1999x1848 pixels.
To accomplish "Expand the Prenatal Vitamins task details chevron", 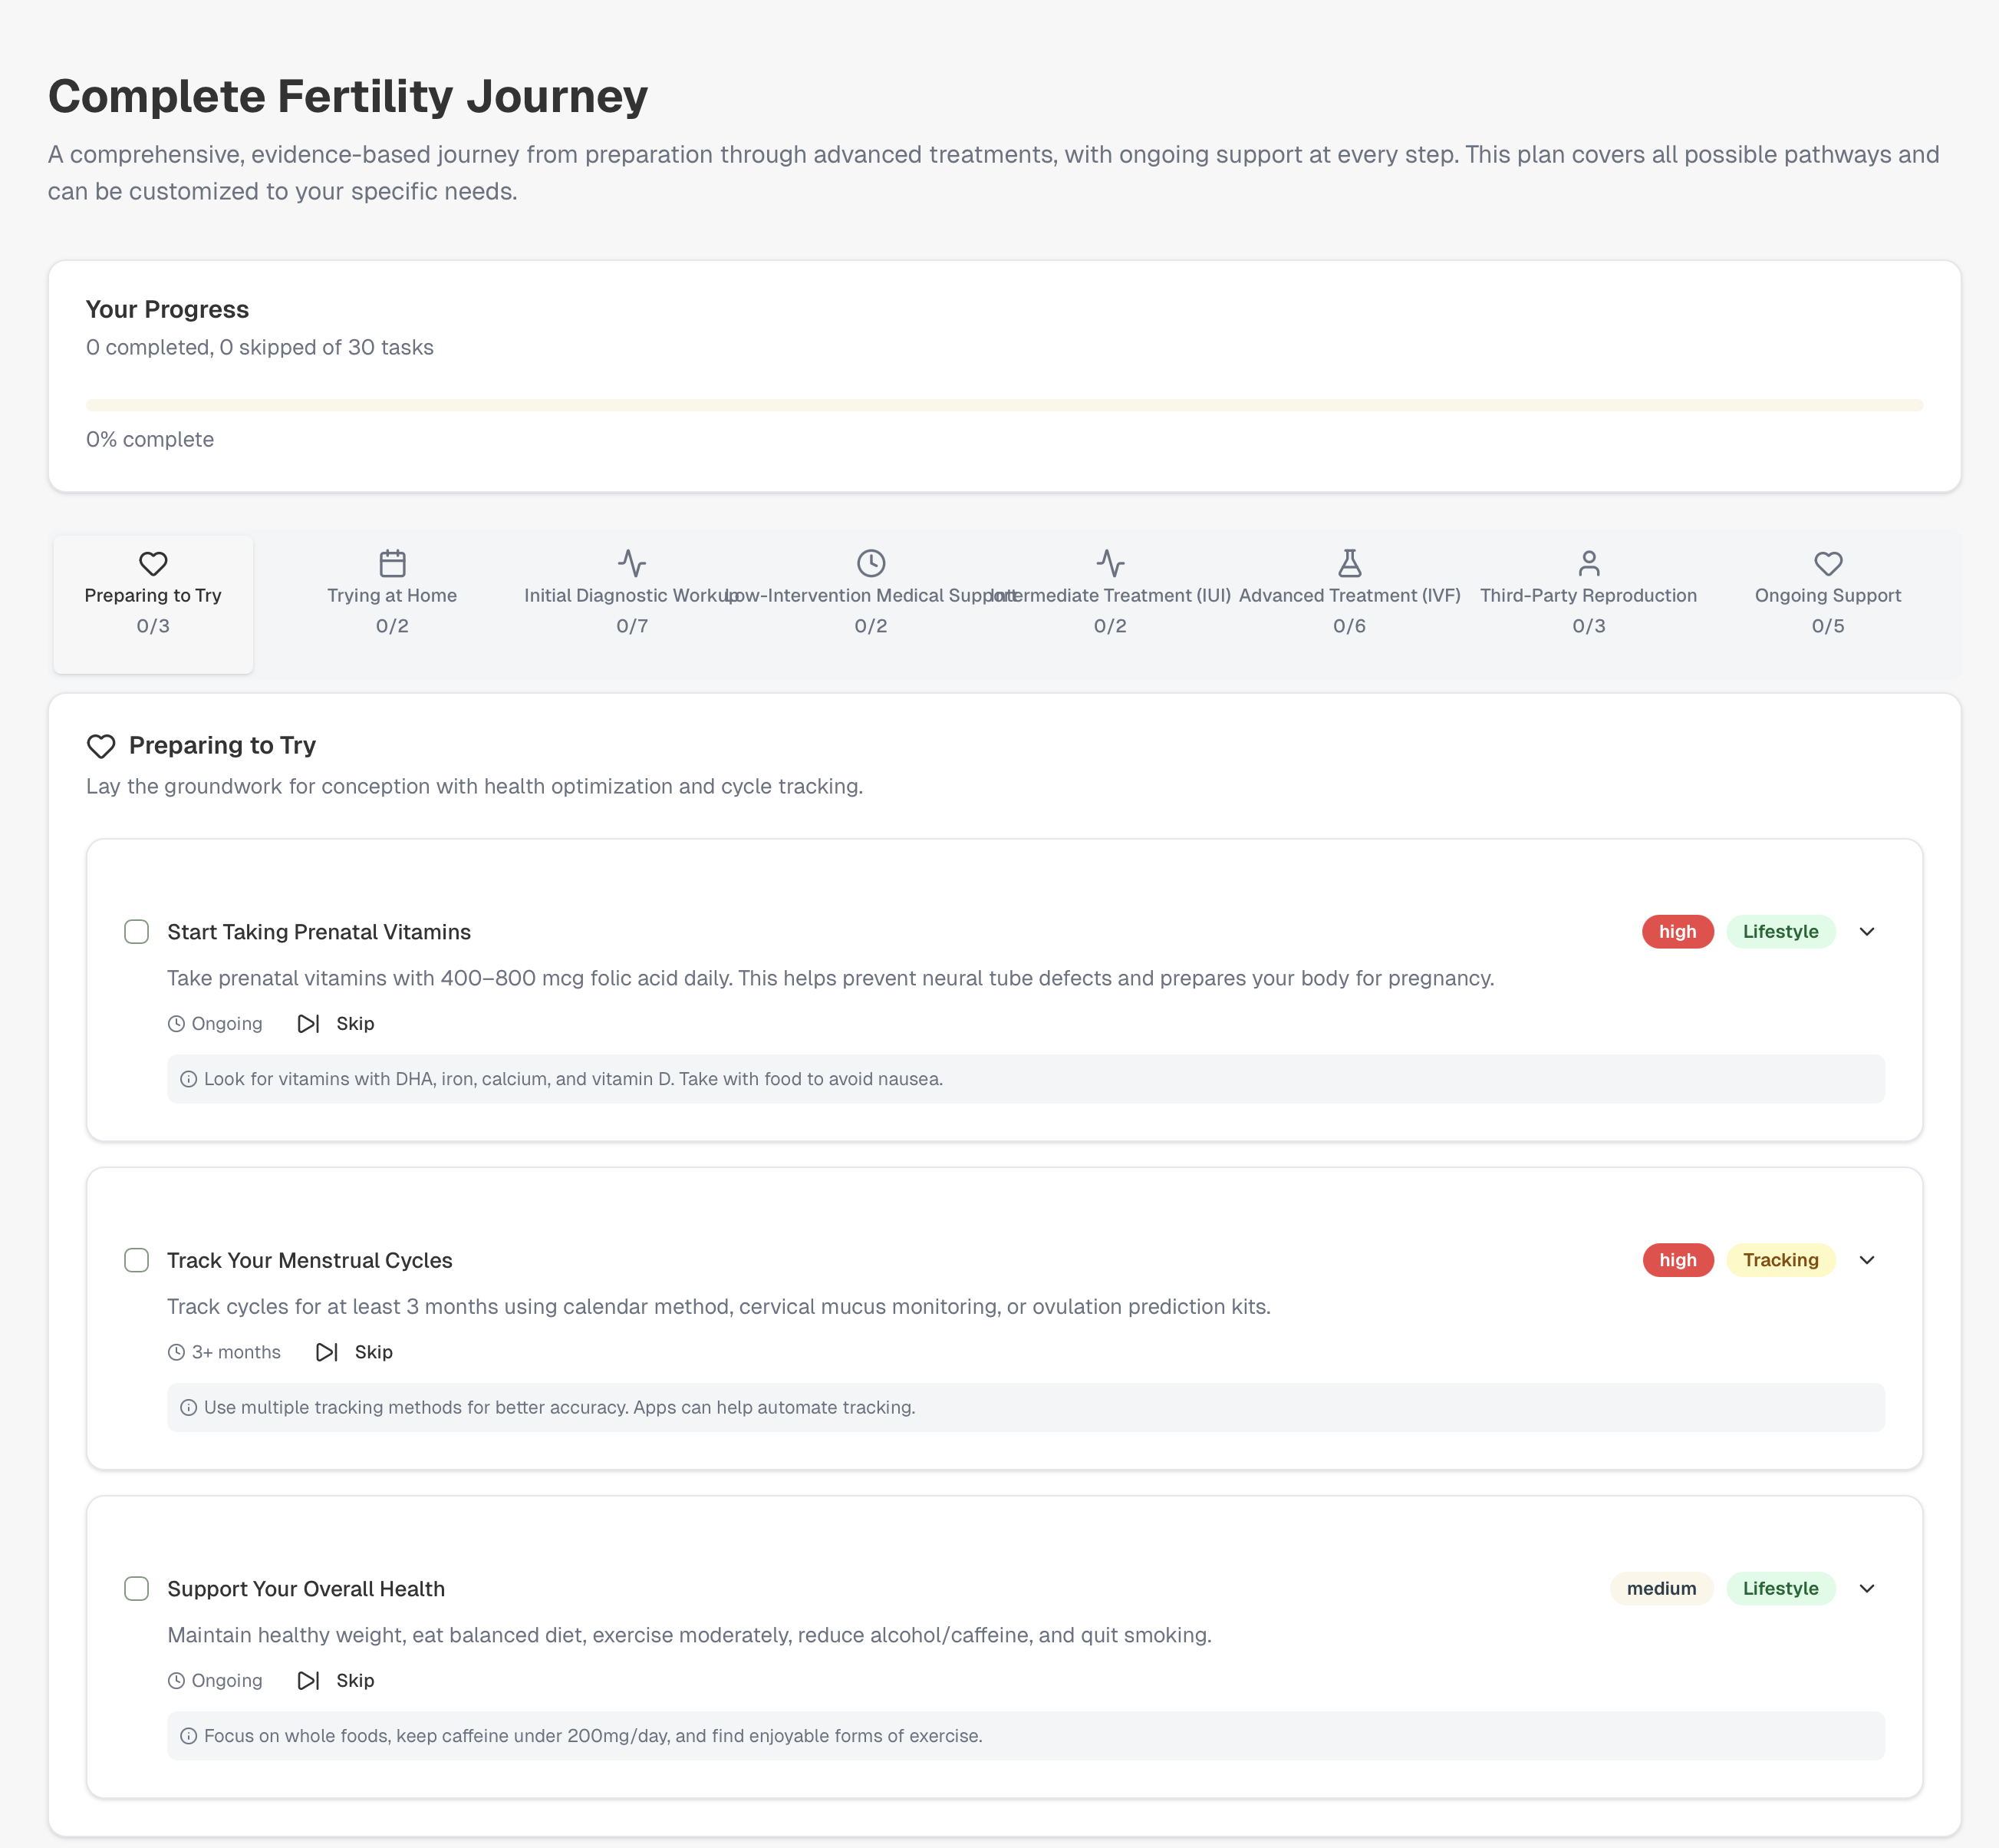I will pos(1866,932).
